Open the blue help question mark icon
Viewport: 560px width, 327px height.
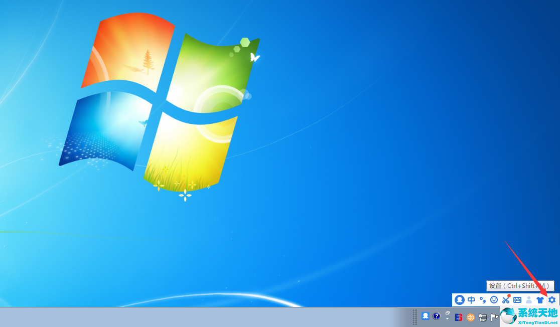tap(437, 316)
